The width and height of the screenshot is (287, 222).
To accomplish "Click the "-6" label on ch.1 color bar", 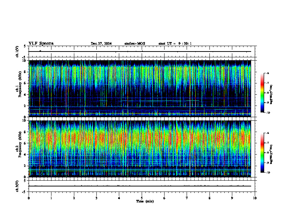I will click(x=268, y=73).
